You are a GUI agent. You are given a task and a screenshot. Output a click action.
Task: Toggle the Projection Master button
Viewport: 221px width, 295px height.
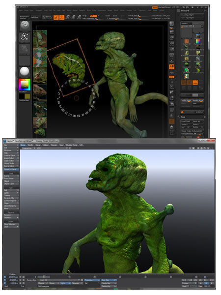25,17
